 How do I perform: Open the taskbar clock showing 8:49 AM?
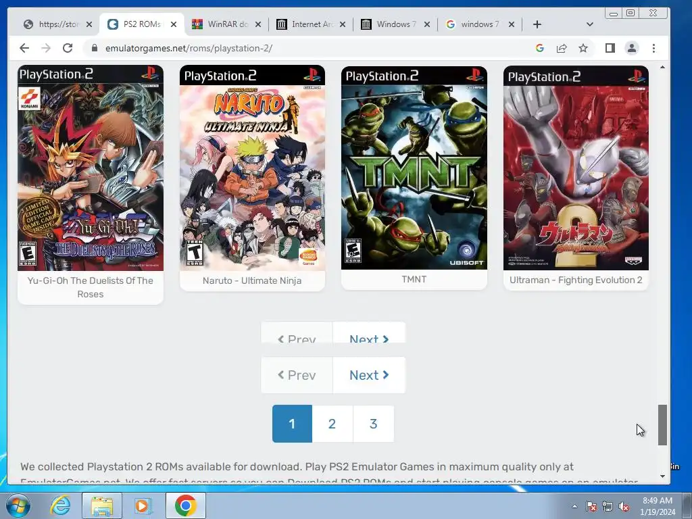pyautogui.click(x=658, y=506)
